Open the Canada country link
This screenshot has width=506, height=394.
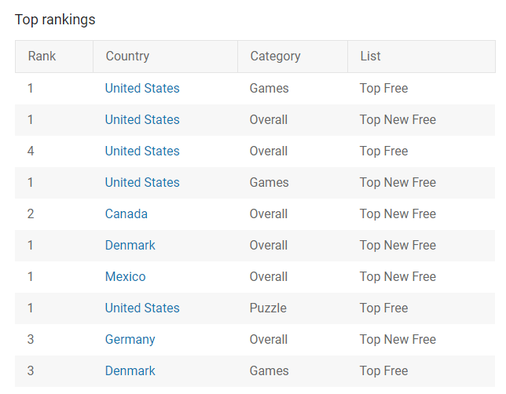coord(126,214)
